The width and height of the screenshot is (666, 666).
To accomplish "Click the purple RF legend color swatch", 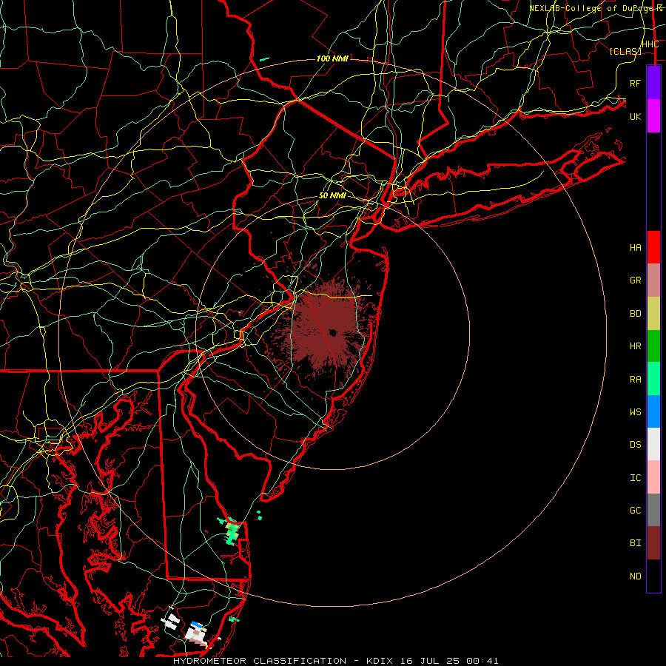I will tap(653, 83).
